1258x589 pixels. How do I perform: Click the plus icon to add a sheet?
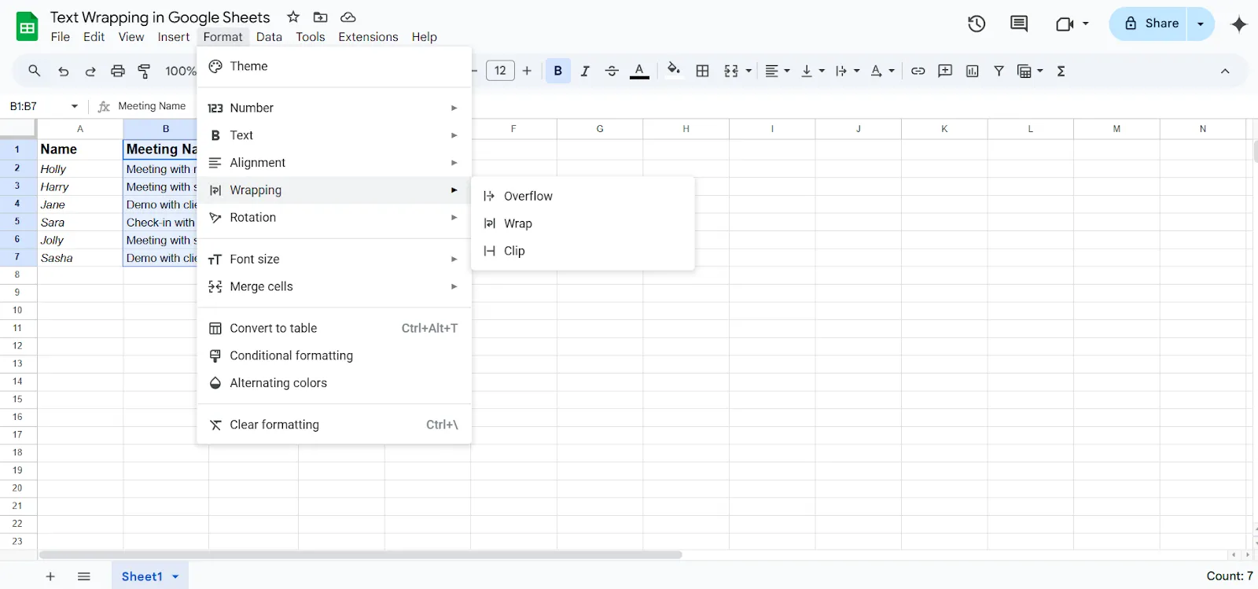point(50,576)
